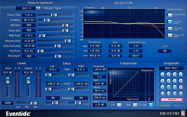Click the Low Gain 3.0 dB field
187x117 pixels.
pos(115,56)
